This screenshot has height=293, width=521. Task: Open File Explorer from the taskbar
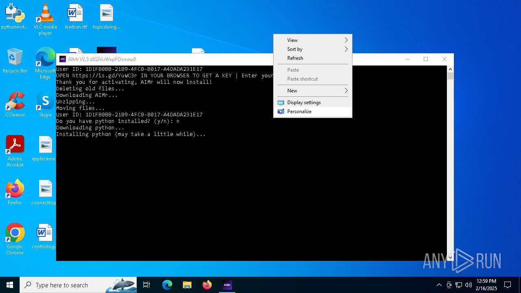click(x=187, y=285)
